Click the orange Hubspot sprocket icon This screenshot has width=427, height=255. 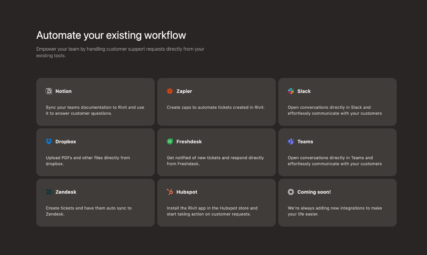pos(170,192)
